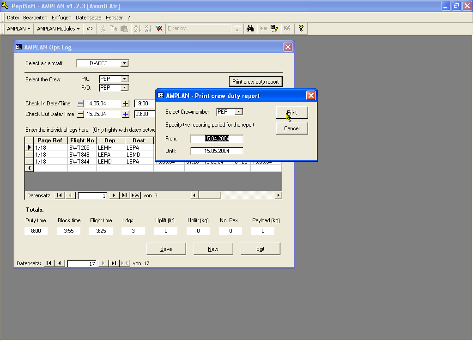Image resolution: width=473 pixels, height=341 pixels.
Task: Click the remove filter icon with red X
Action: [x=159, y=29]
